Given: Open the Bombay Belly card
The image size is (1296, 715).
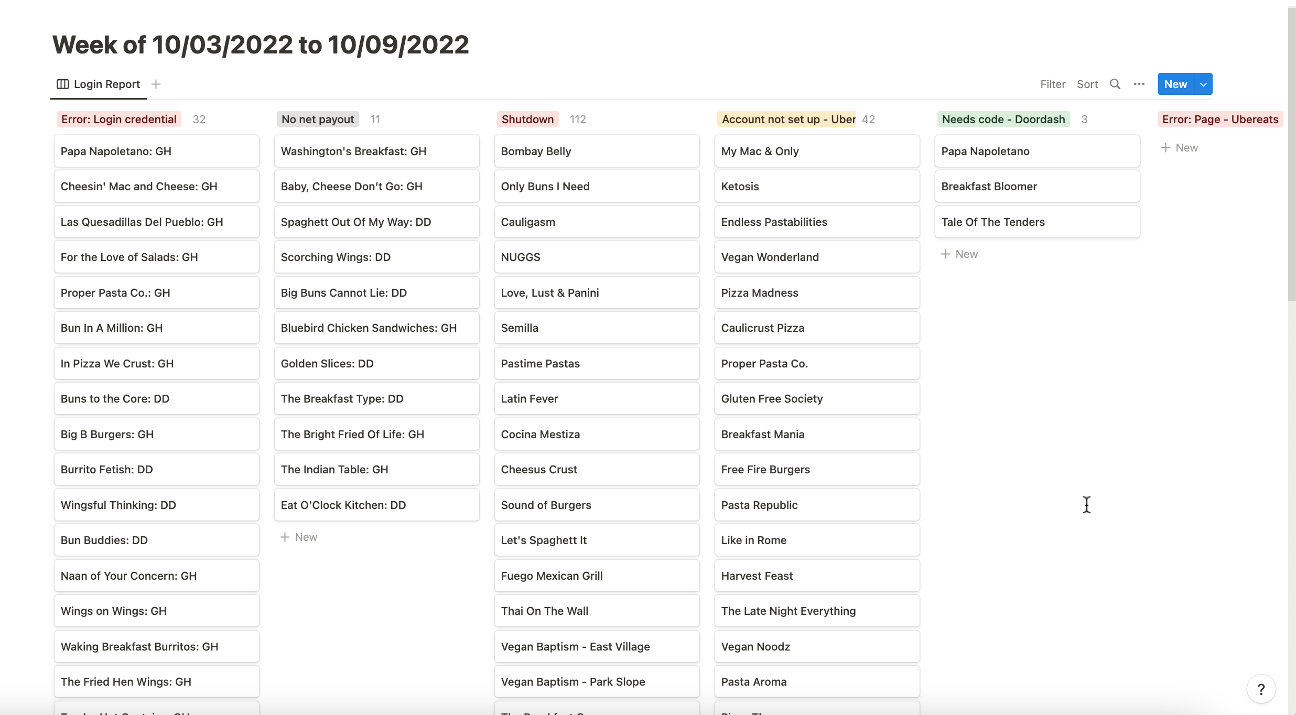Looking at the screenshot, I should point(597,151).
